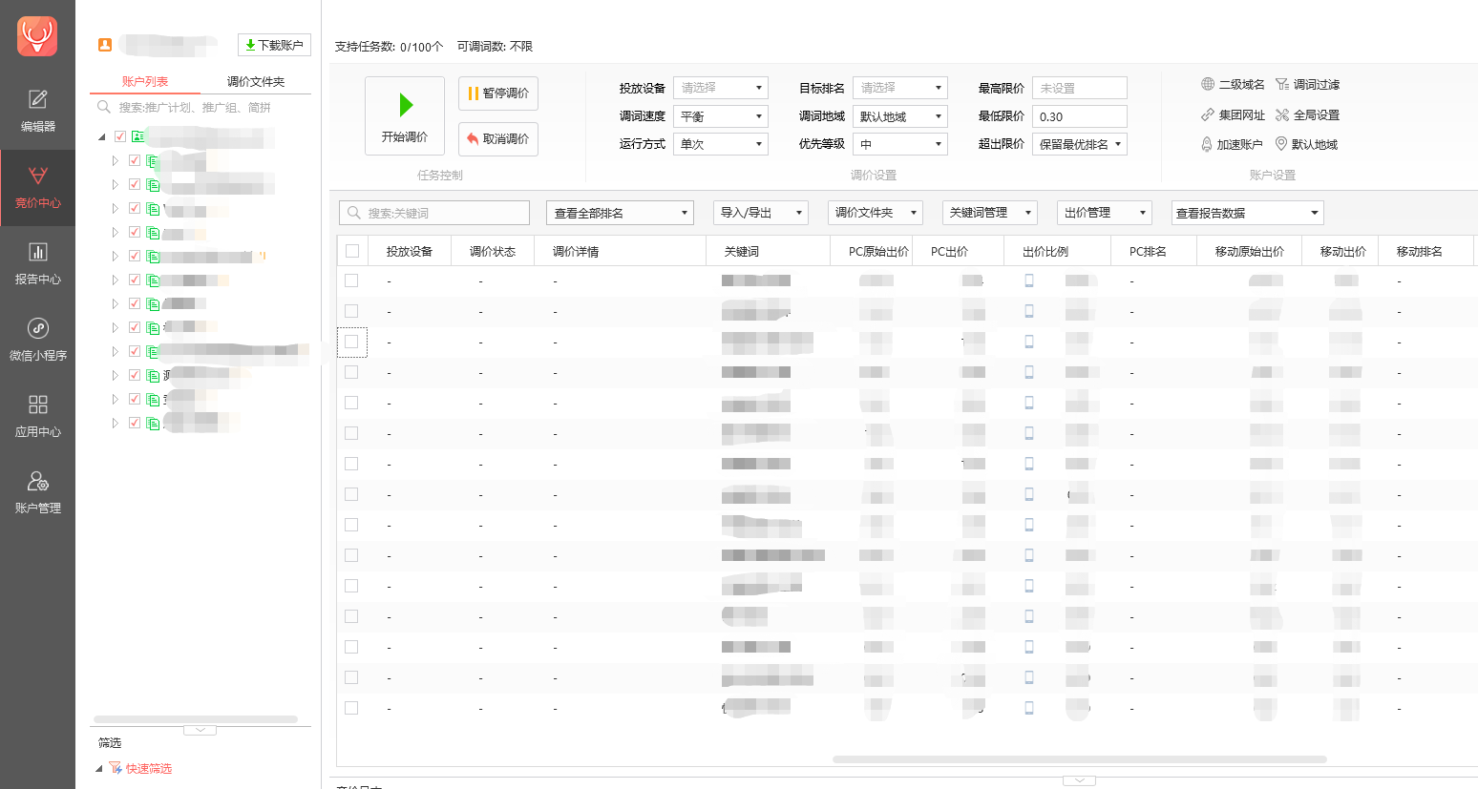Click the green play 开始调价 button
This screenshot has height=789, width=1478.
[405, 114]
